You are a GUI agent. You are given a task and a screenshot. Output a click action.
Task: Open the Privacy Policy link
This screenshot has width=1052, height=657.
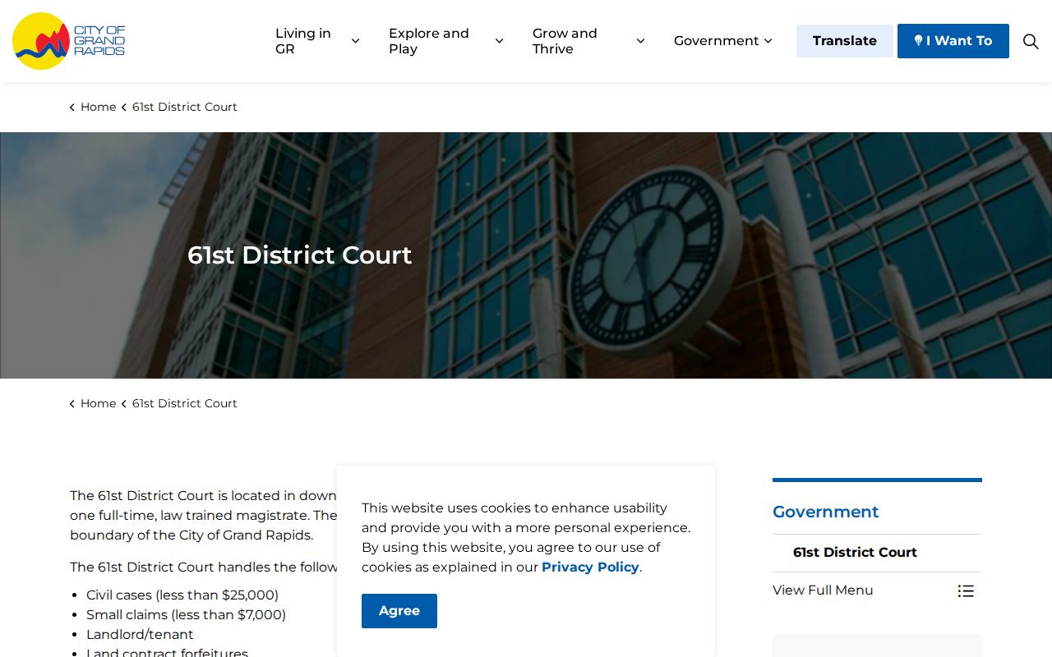click(590, 567)
